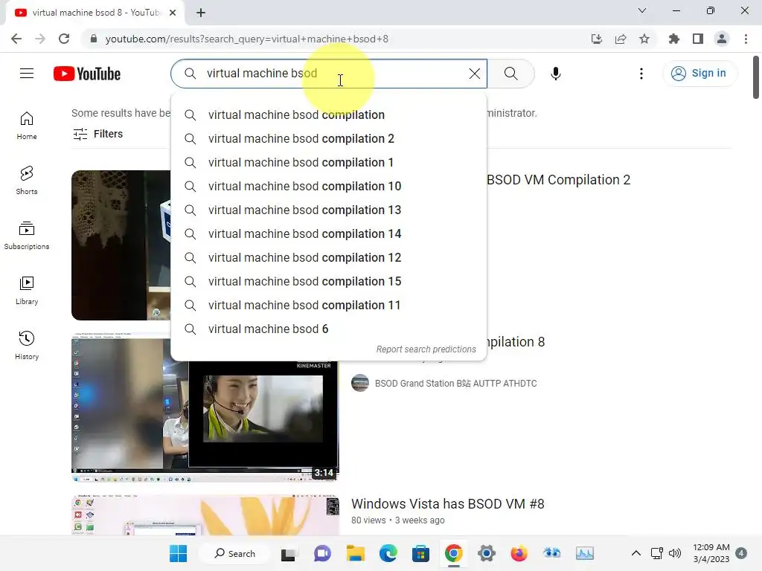This screenshot has width=762, height=571.
Task: Open the Windows Start menu
Action: [x=178, y=553]
